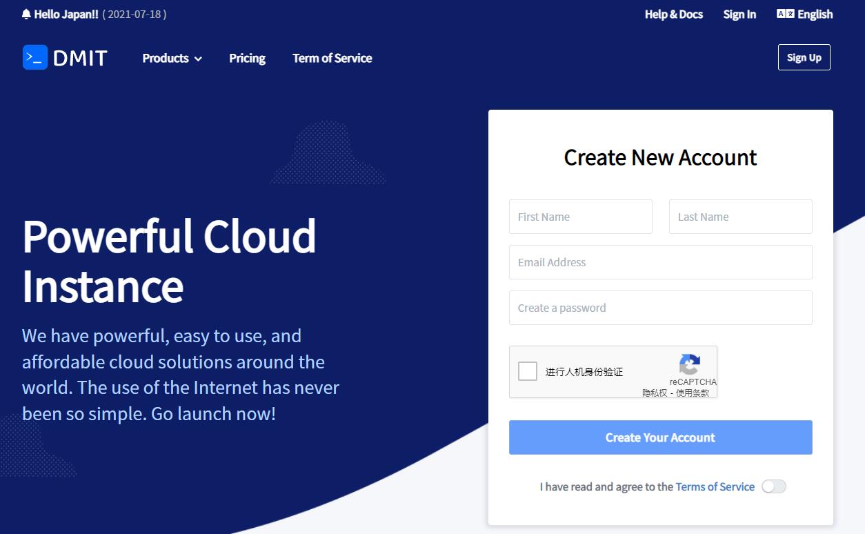The height and width of the screenshot is (534, 865).
Task: Click the DMIT terminal logo icon
Action: [35, 57]
